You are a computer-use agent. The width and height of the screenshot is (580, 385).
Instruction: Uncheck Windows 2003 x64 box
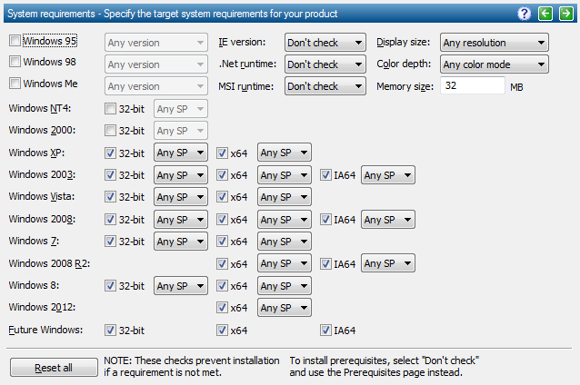pos(222,174)
